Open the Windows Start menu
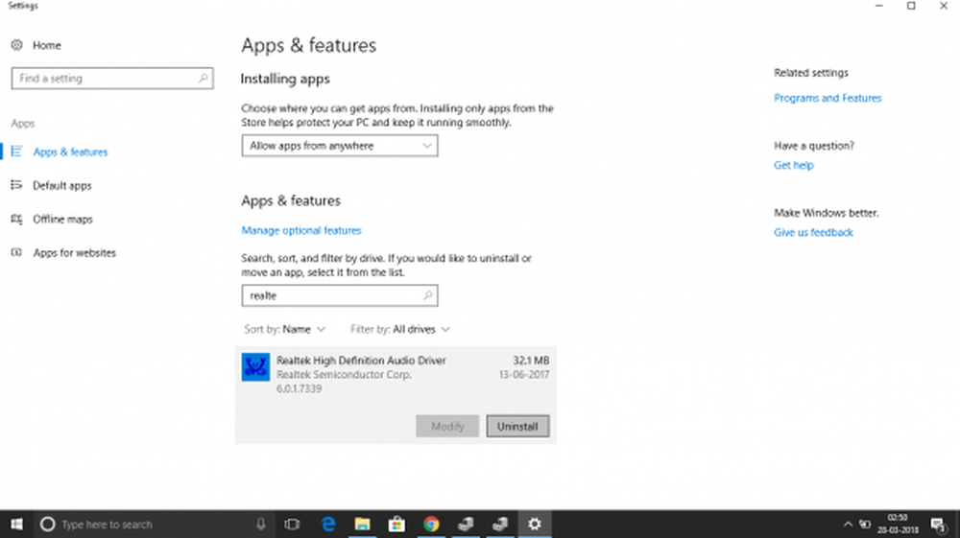The image size is (960, 538). pos(16,524)
